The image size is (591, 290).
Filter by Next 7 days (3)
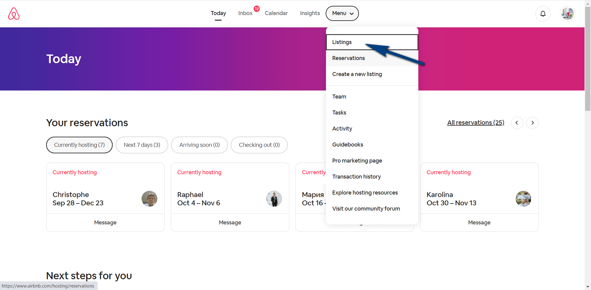[142, 145]
